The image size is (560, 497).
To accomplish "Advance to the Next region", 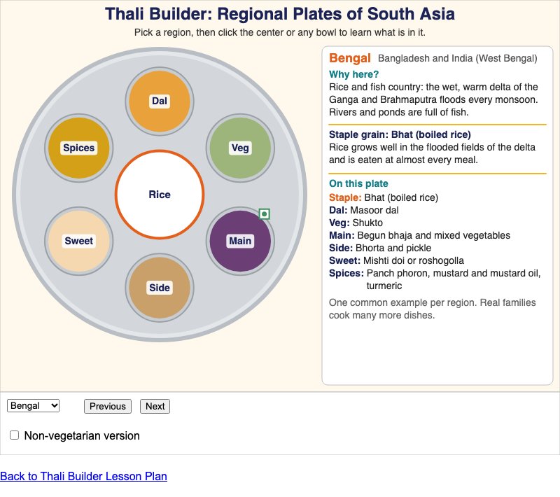I will tap(155, 406).
